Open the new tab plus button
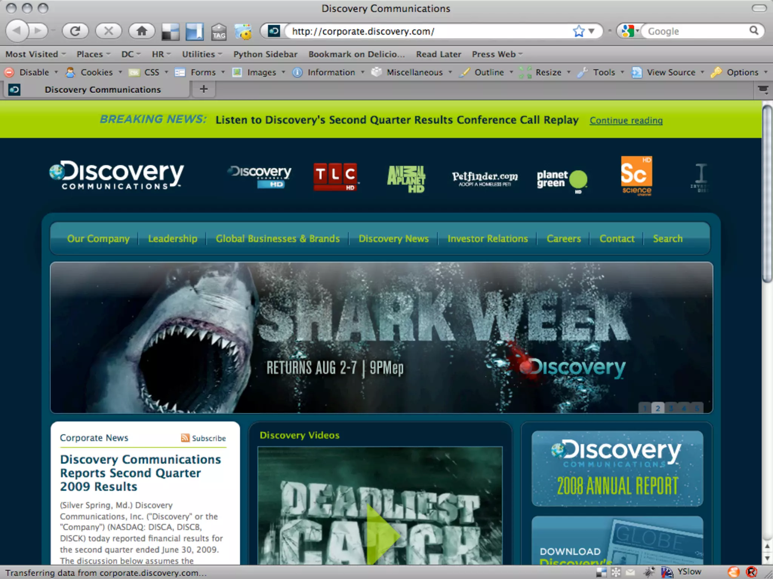This screenshot has width=773, height=579. [203, 89]
